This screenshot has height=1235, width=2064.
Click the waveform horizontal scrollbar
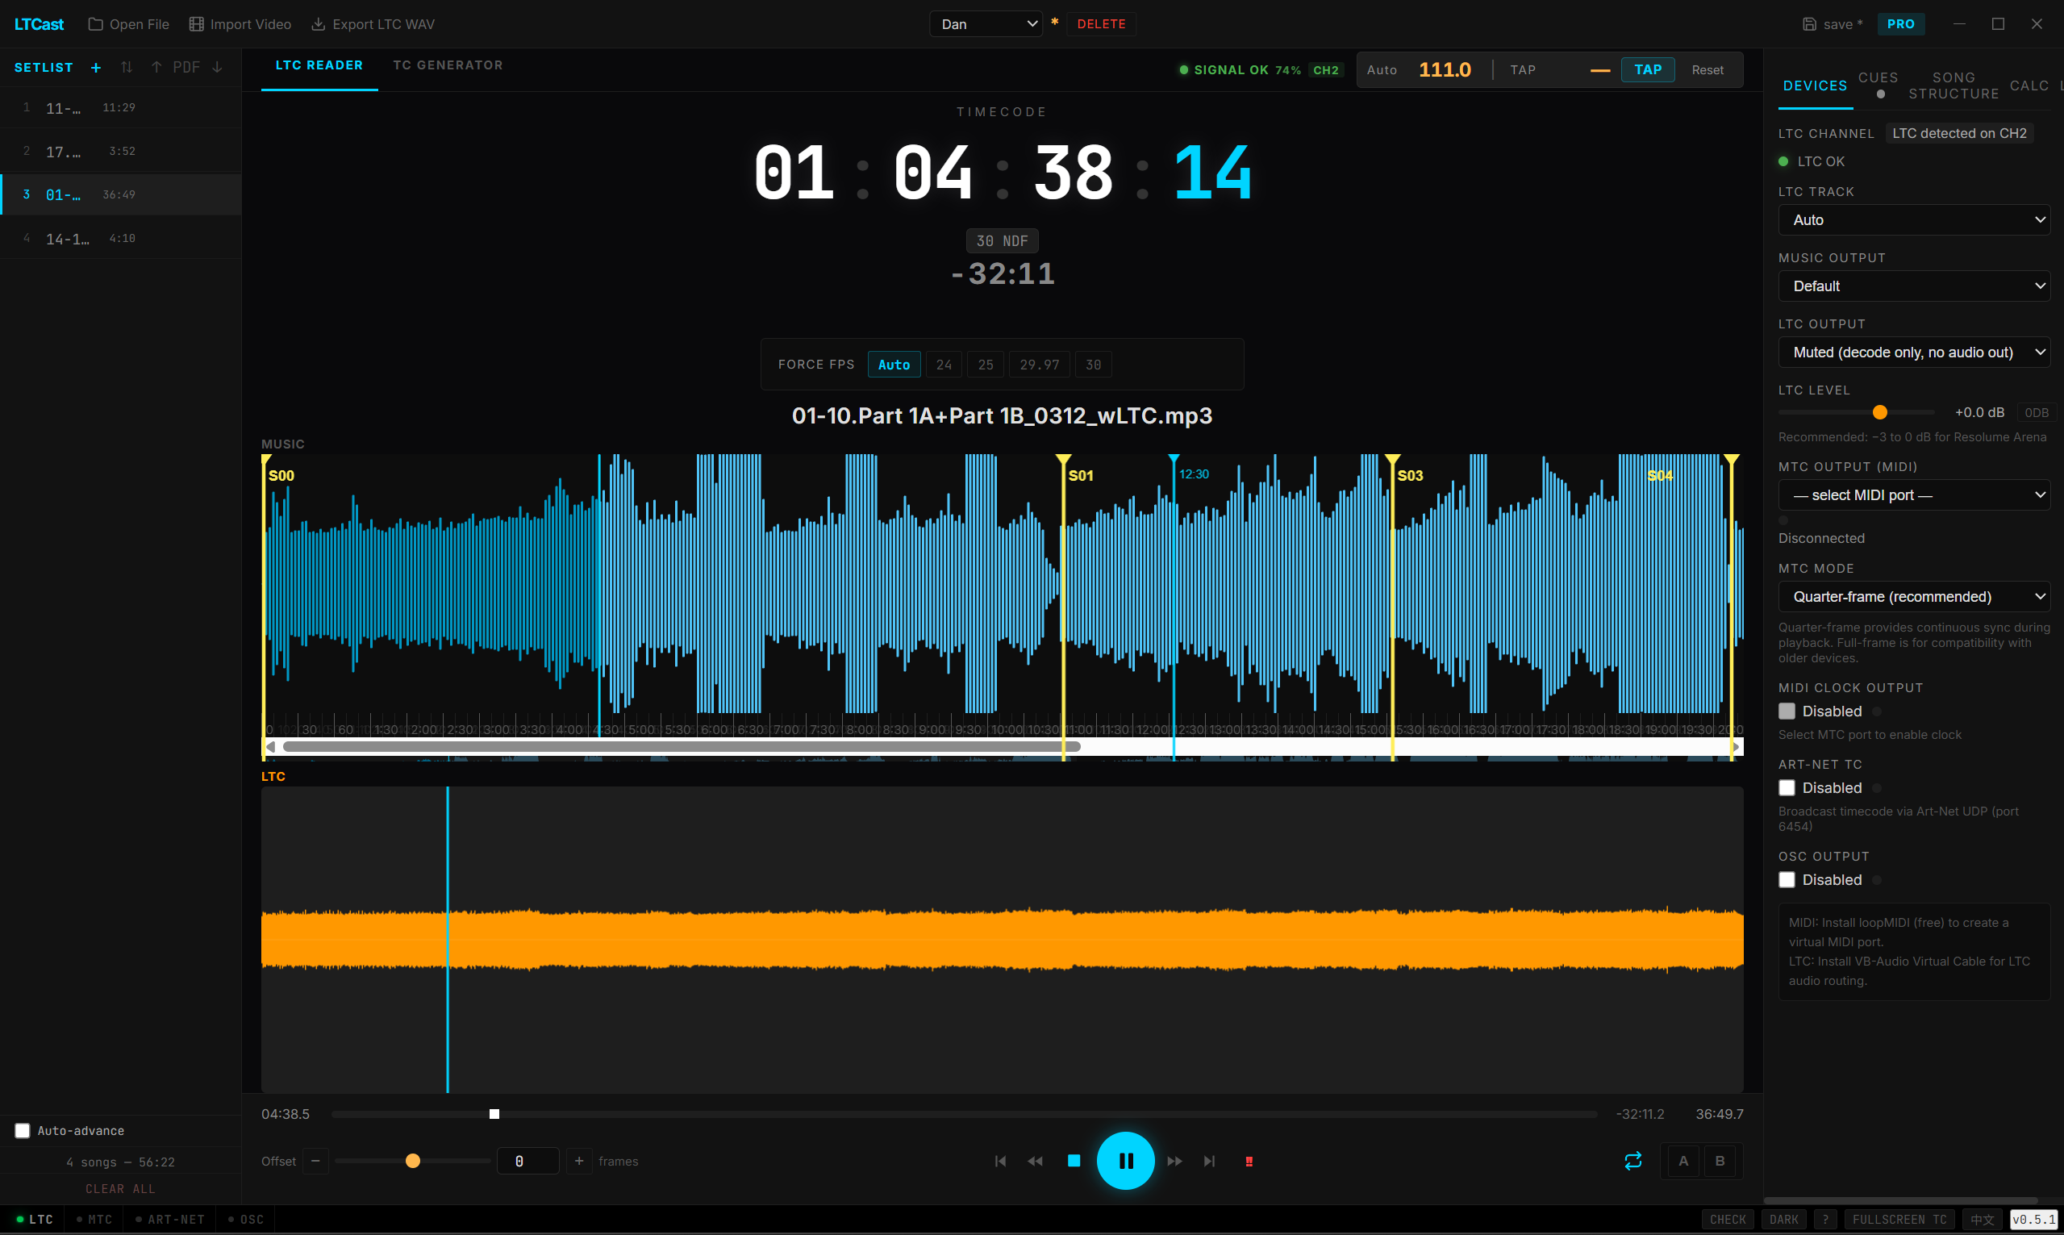681,746
